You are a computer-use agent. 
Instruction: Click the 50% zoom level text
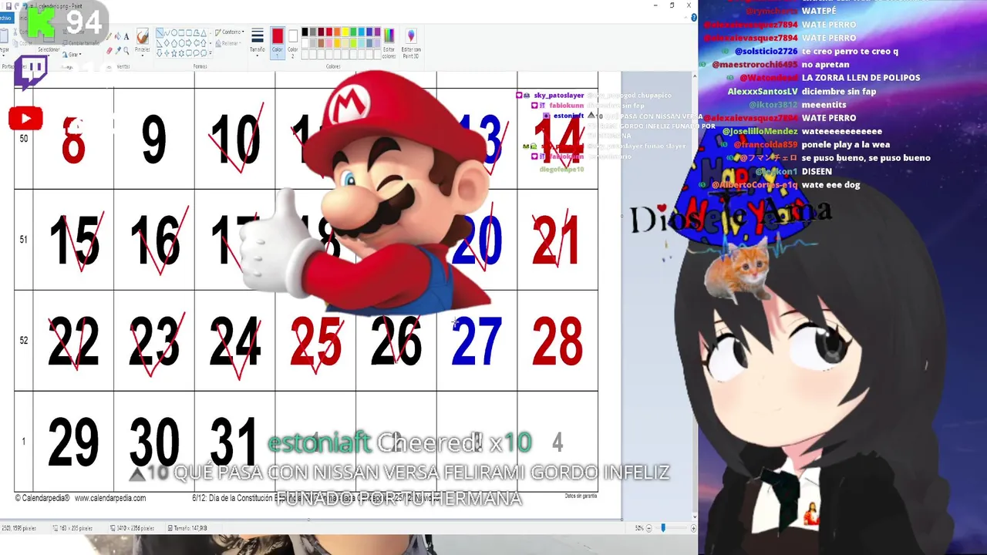(639, 528)
